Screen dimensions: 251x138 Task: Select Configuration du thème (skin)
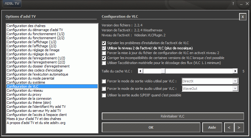pos(52,103)
